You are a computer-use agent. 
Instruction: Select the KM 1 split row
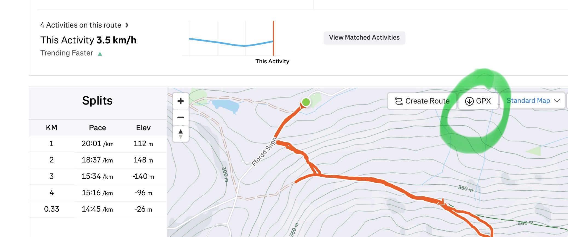97,144
